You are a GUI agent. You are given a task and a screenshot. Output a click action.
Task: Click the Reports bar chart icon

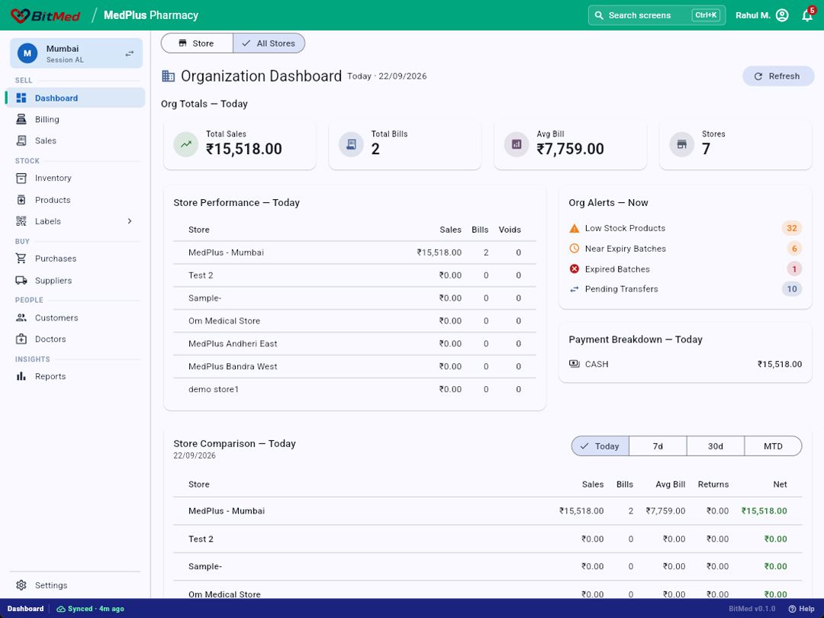click(x=21, y=376)
